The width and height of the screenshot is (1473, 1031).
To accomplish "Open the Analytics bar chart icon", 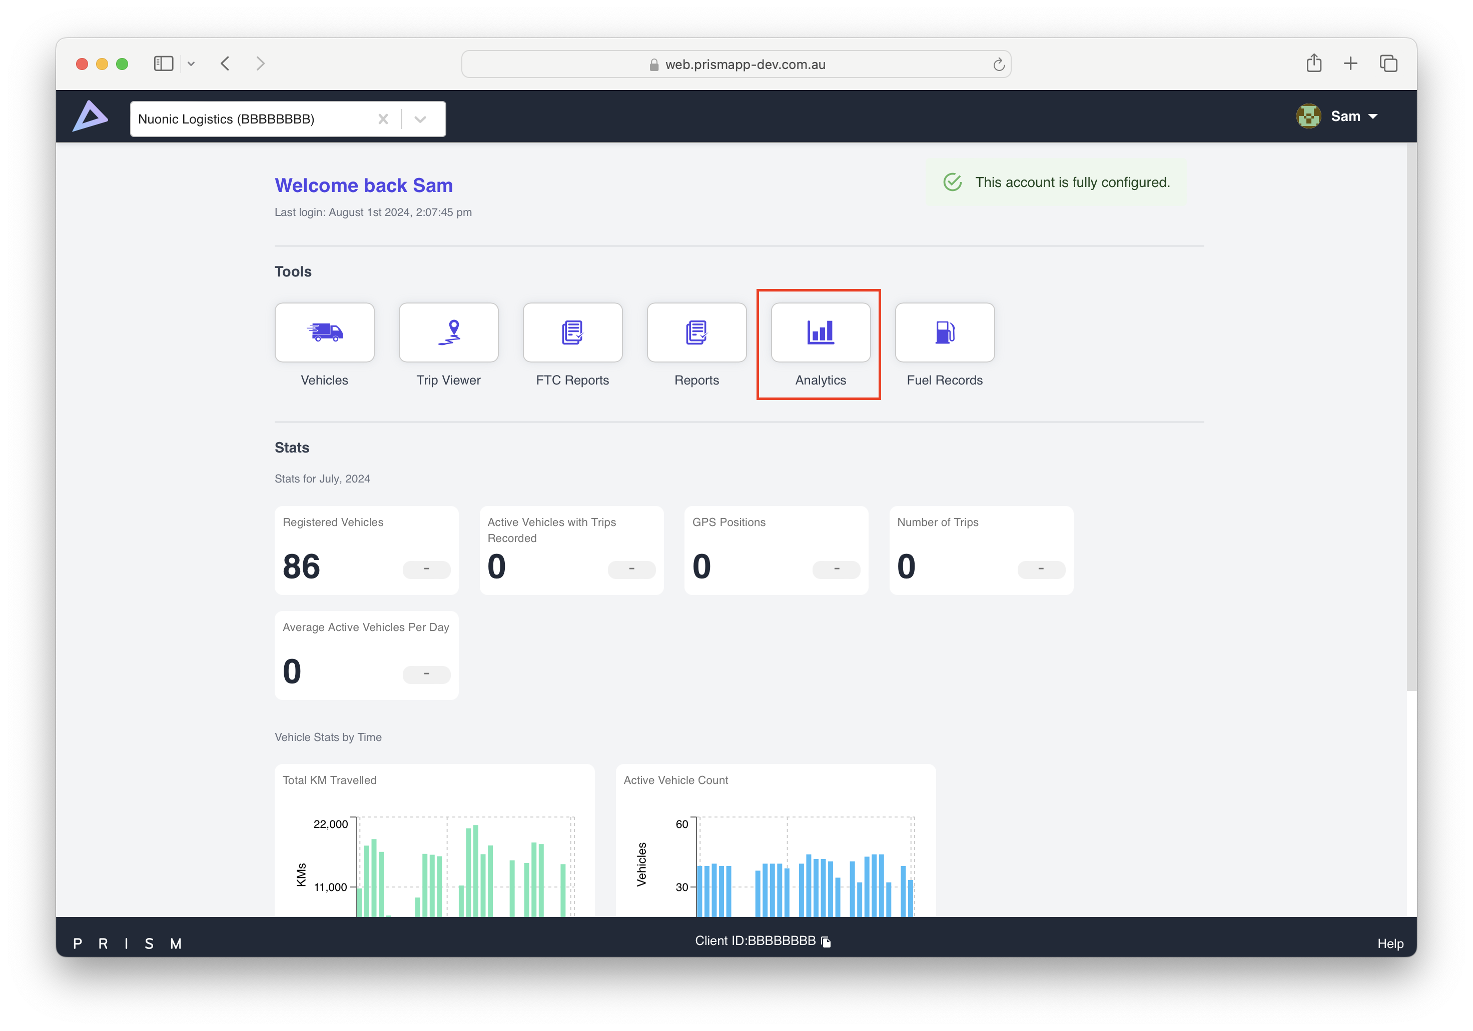I will click(821, 332).
